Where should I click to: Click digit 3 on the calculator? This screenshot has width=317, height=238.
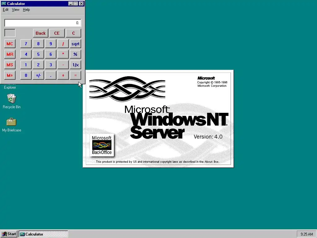point(50,65)
